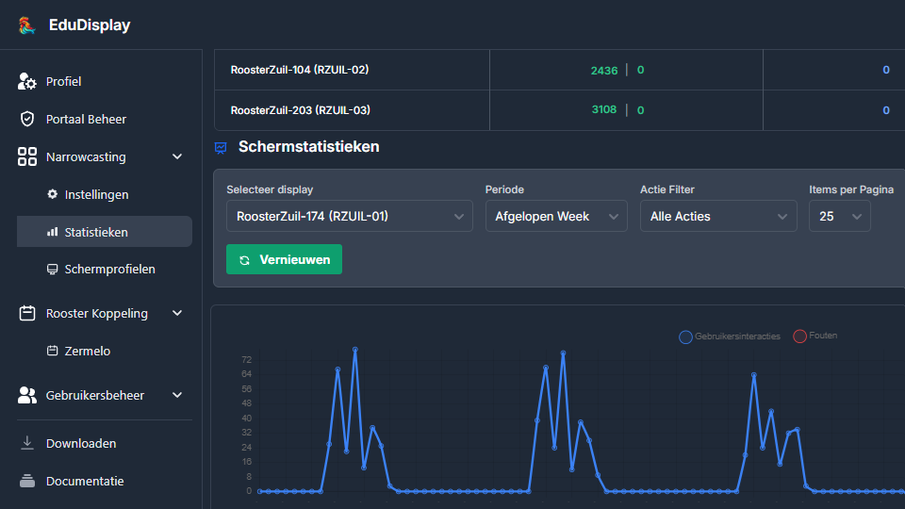Click RoosterZuil-104 (RZUIL-02) row name
905x509 pixels.
click(x=300, y=70)
